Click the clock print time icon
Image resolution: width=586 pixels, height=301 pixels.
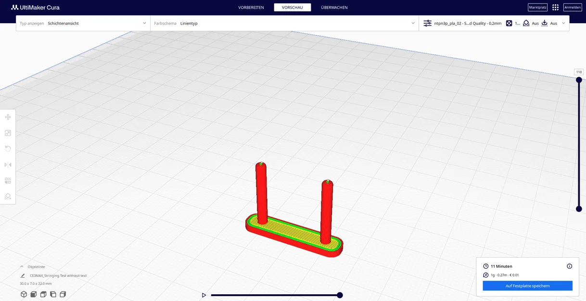click(486, 266)
